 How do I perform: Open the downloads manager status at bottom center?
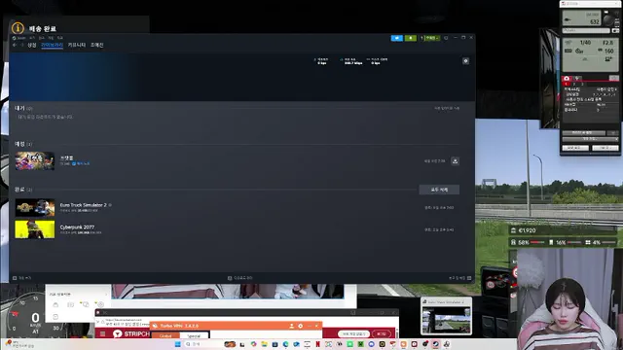tap(240, 278)
